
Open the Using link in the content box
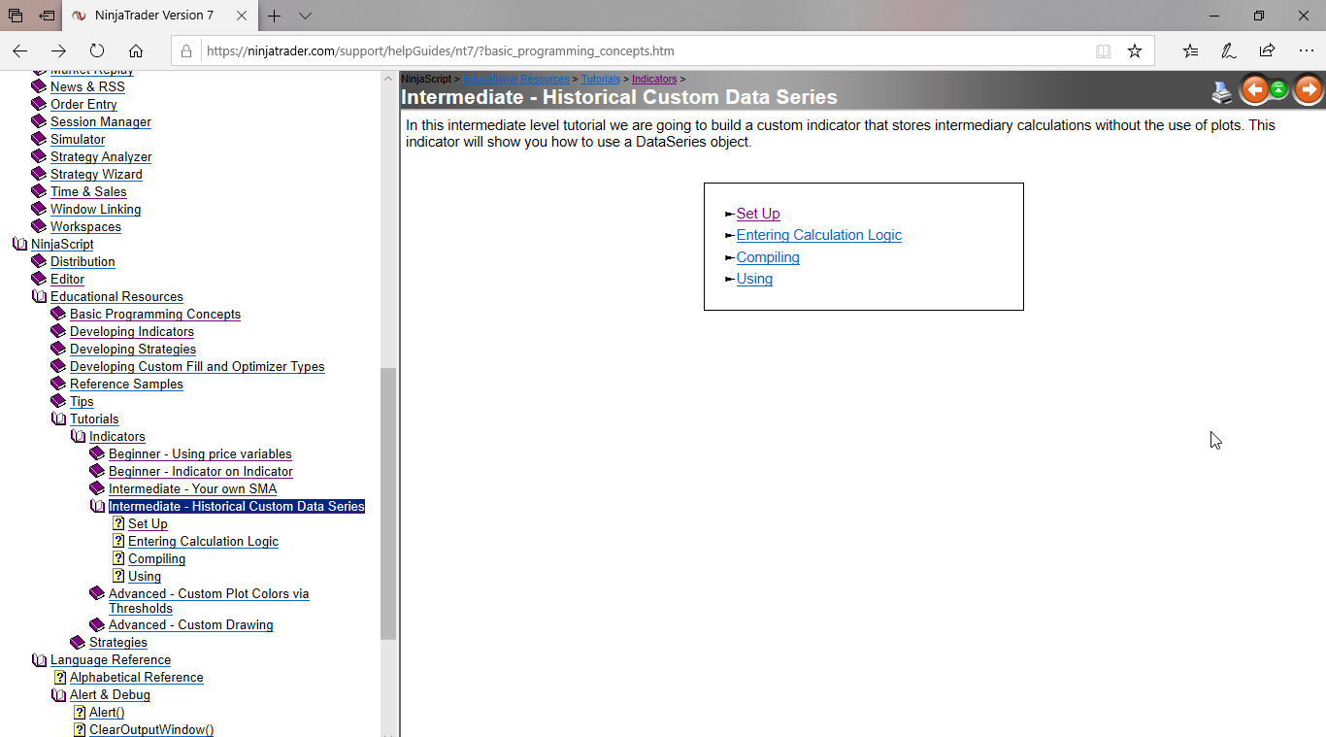754,279
